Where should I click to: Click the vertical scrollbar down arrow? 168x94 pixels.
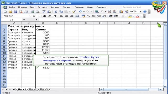point(165,86)
